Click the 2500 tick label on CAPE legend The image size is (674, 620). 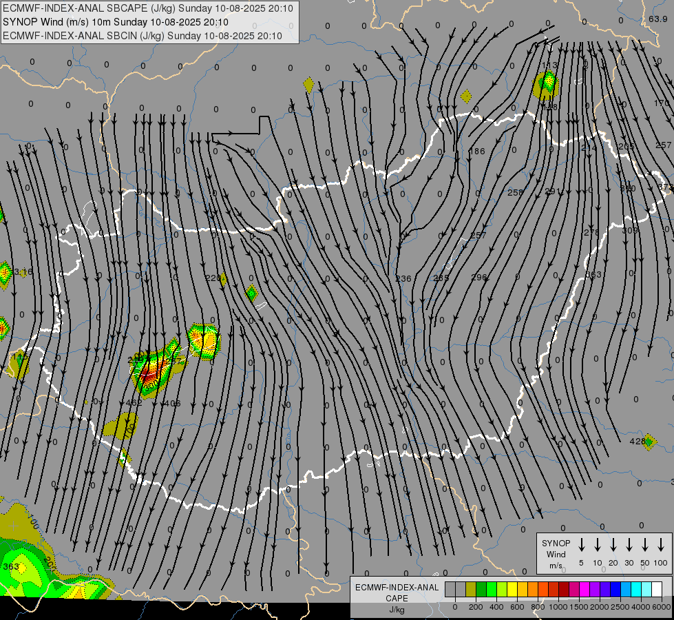[620, 607]
